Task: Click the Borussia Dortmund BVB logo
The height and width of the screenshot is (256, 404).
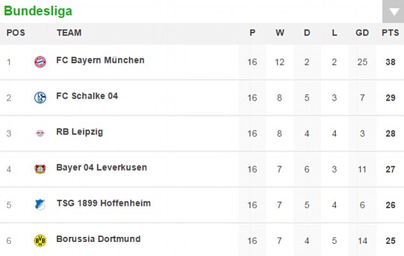Action: pyautogui.click(x=40, y=241)
